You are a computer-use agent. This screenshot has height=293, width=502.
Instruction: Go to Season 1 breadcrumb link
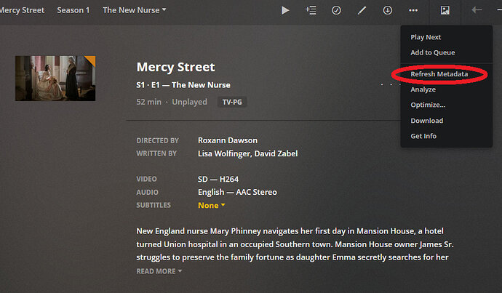pyautogui.click(x=73, y=10)
